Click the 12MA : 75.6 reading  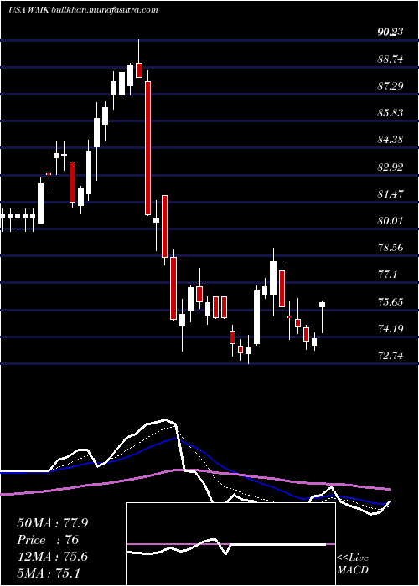(52, 557)
